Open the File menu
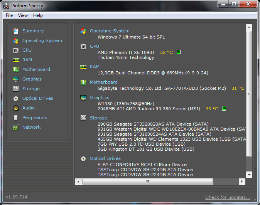260x205 pixels. (9, 15)
